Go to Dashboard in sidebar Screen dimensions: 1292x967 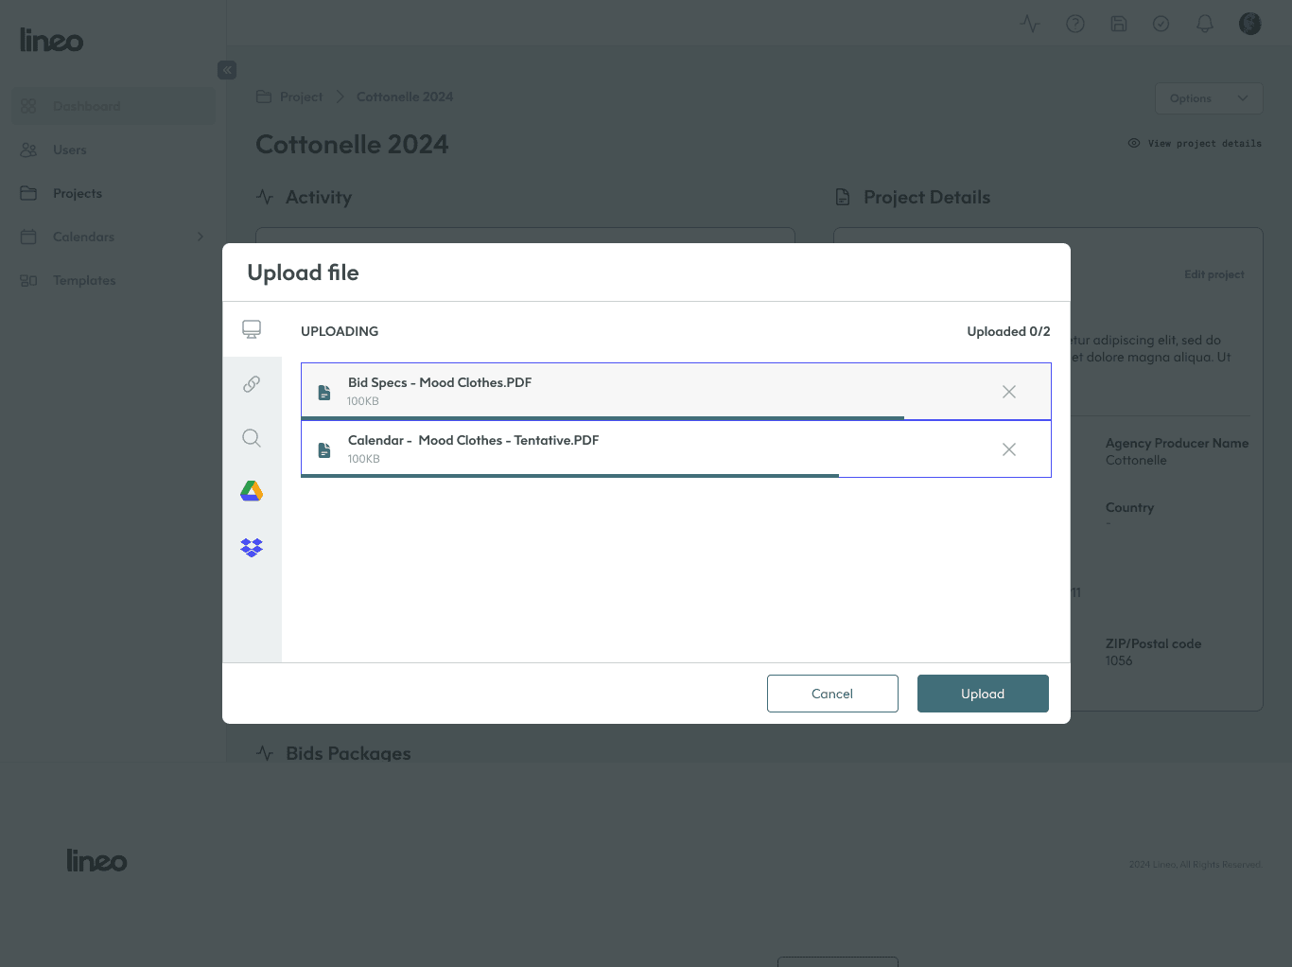[x=113, y=106]
